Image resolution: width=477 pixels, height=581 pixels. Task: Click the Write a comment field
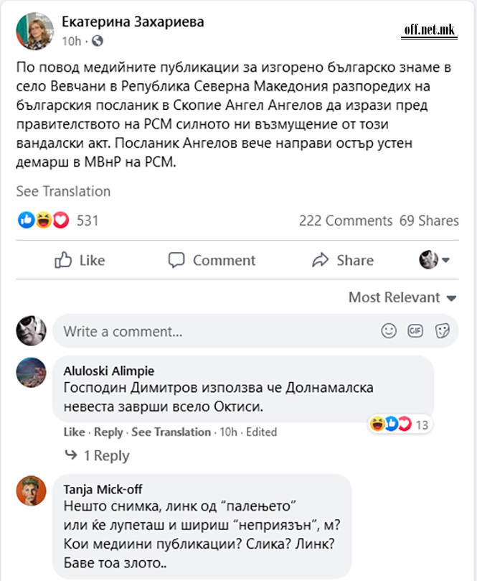coord(215,332)
